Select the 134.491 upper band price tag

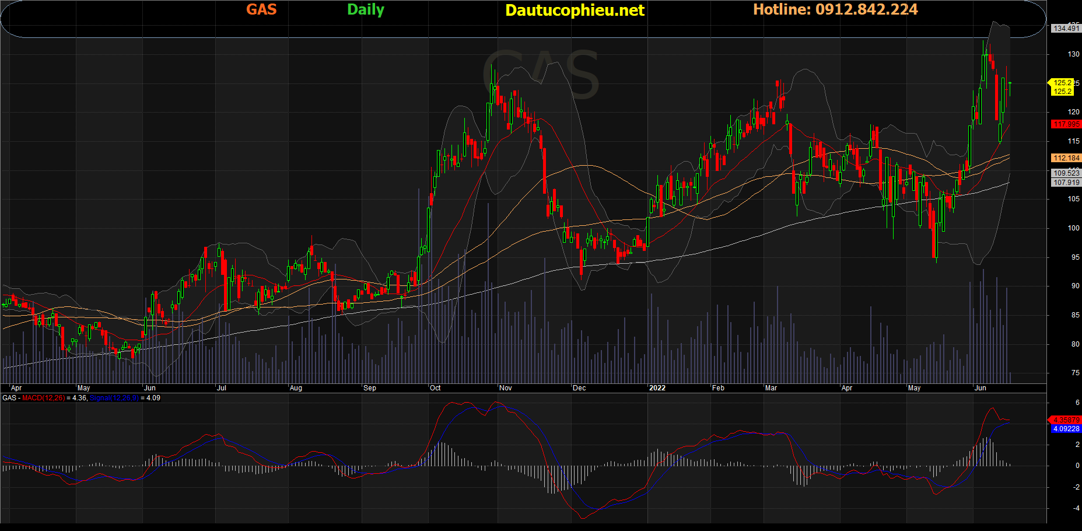coord(1066,28)
